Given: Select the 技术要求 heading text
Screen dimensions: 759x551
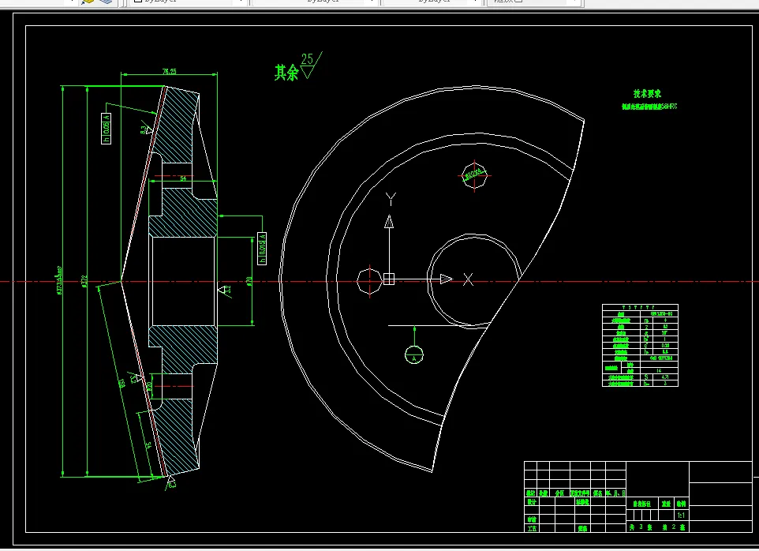Looking at the screenshot, I should click(x=647, y=93).
